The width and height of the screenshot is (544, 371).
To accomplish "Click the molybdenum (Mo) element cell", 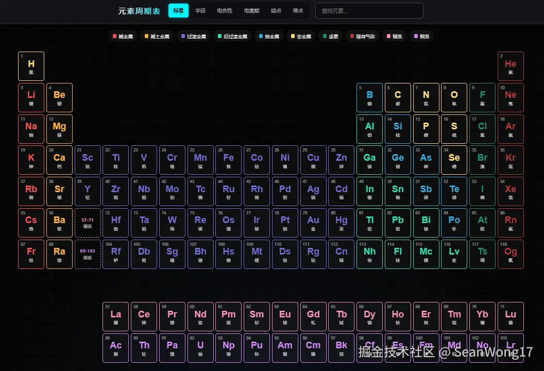I will tap(172, 192).
